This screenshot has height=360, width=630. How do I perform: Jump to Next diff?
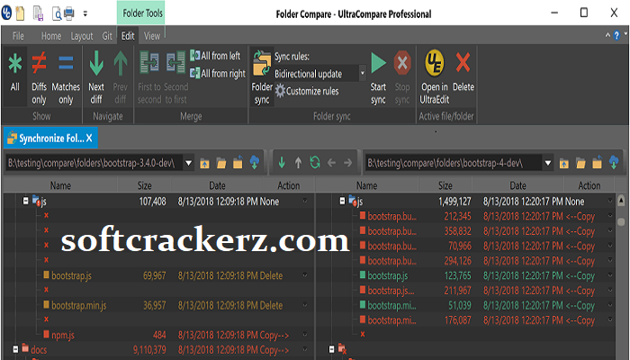pos(96,77)
